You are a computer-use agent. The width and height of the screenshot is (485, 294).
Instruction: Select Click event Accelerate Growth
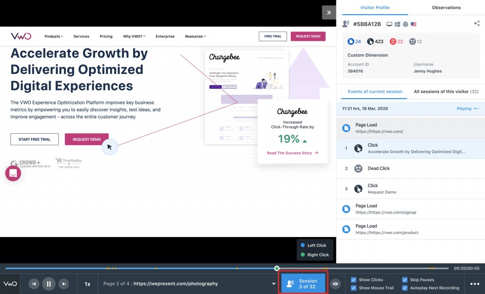click(x=411, y=148)
